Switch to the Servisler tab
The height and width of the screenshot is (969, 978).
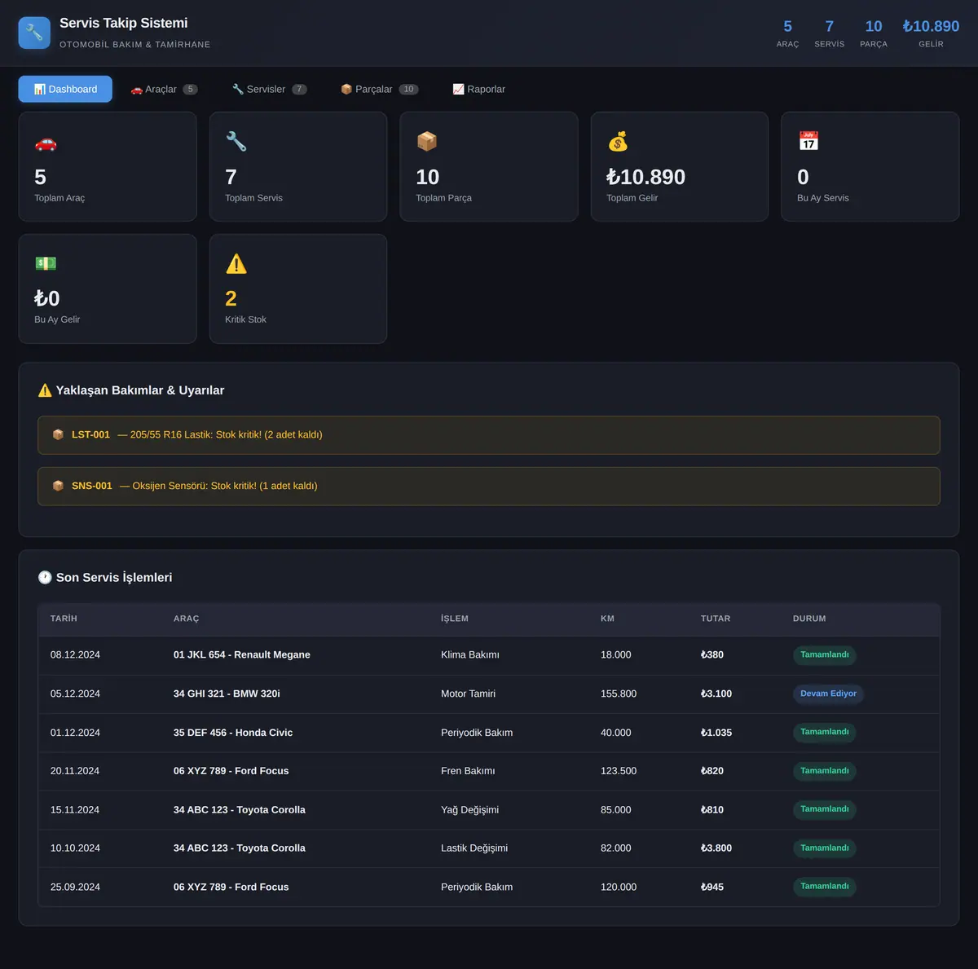click(269, 89)
